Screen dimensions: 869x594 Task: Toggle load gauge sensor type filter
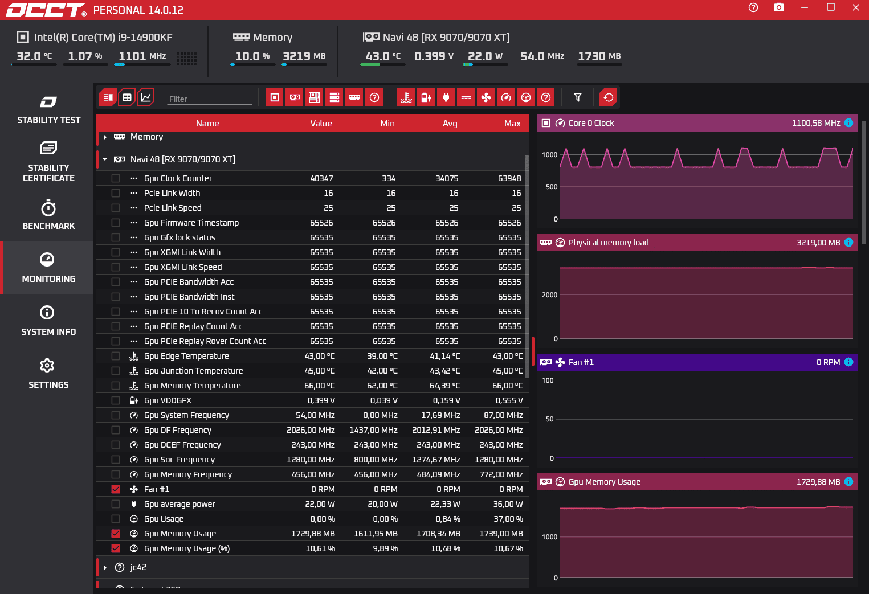pos(526,97)
